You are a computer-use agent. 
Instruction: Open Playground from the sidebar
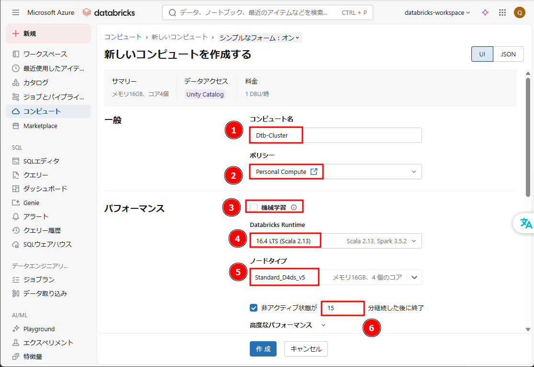click(39, 329)
